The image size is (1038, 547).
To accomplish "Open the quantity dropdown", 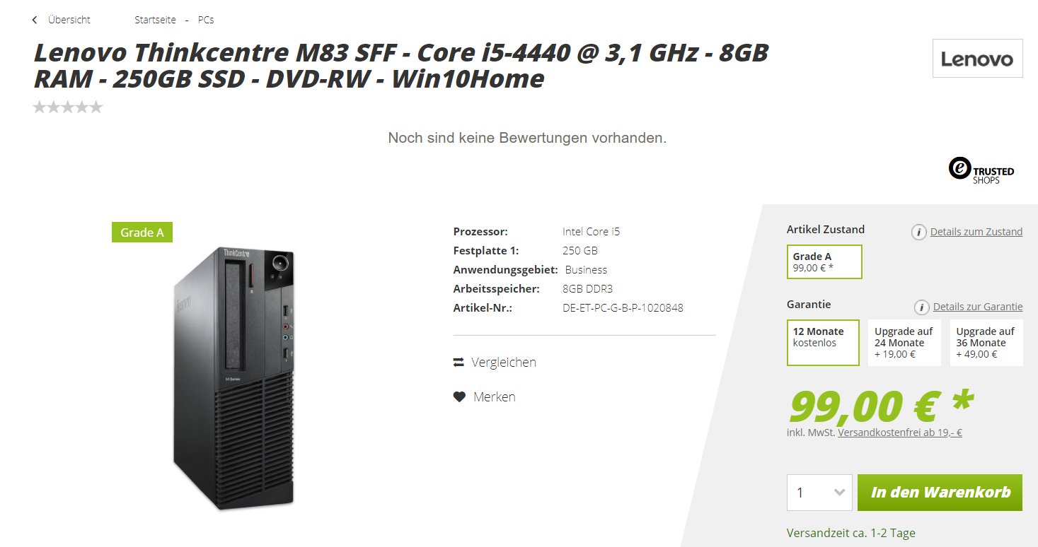I will (819, 492).
